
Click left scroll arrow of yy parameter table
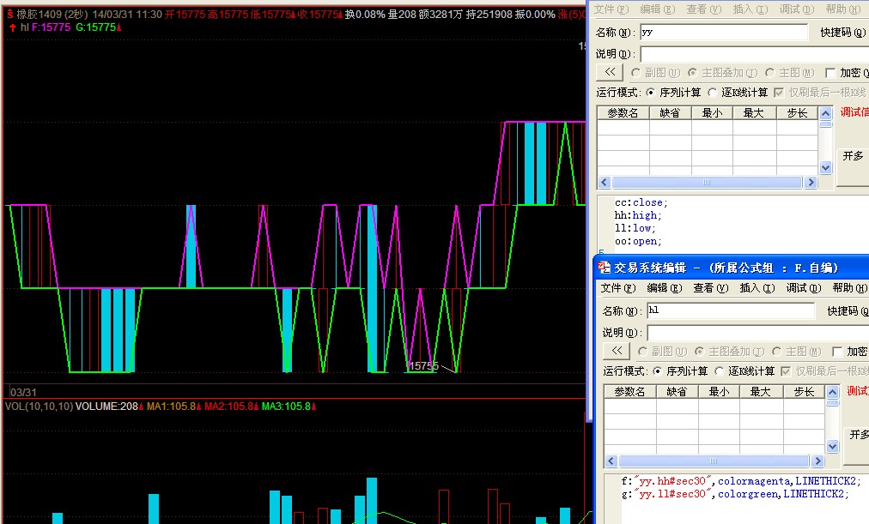604,182
